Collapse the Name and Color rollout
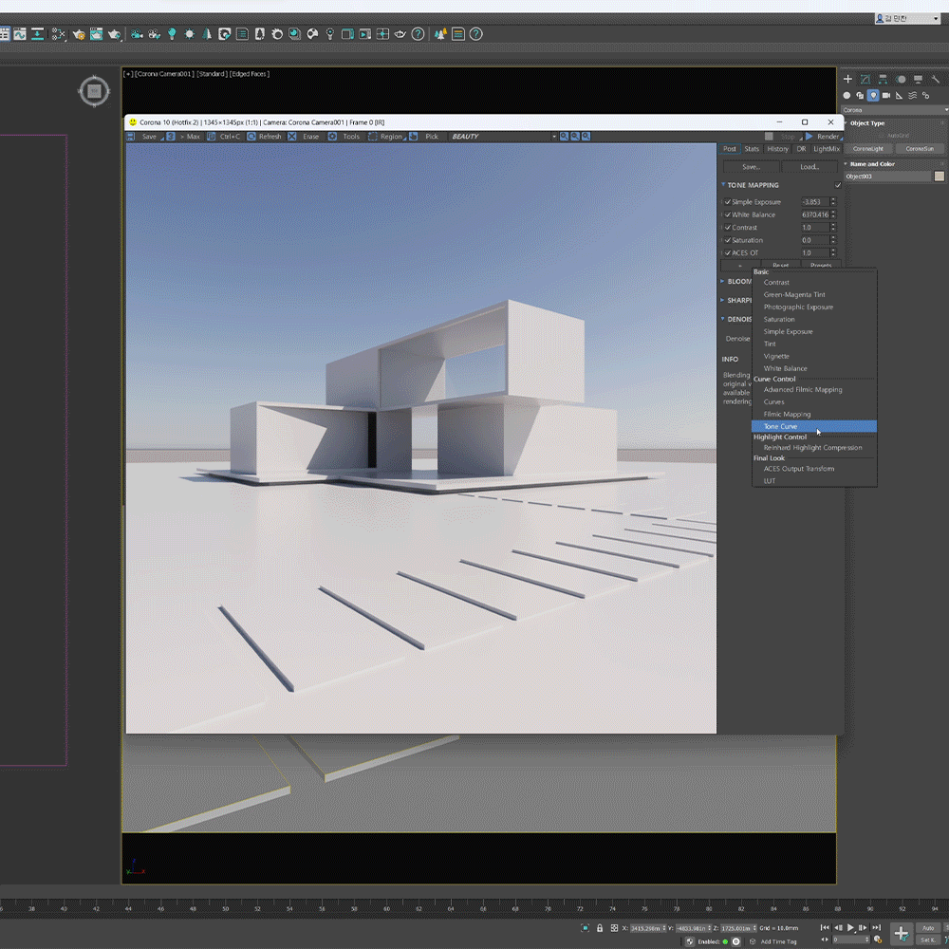This screenshot has height=949, width=949. pyautogui.click(x=871, y=164)
